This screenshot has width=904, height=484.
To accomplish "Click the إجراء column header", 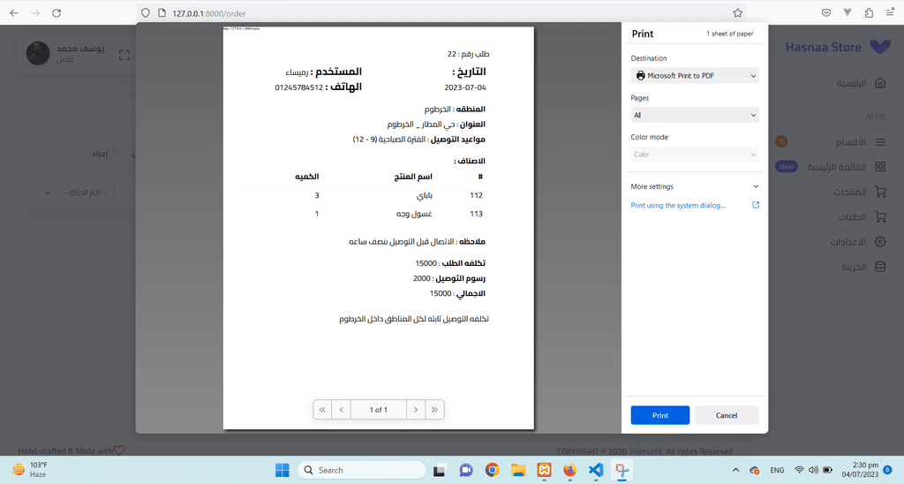I will (100, 154).
